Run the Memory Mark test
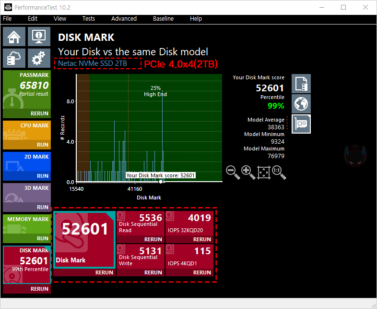The height and width of the screenshot is (309, 377). coord(27,238)
